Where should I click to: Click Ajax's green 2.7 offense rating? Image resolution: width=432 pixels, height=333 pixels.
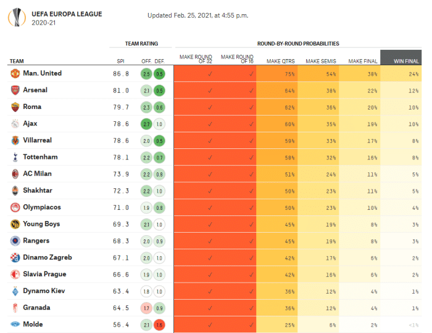click(x=146, y=124)
